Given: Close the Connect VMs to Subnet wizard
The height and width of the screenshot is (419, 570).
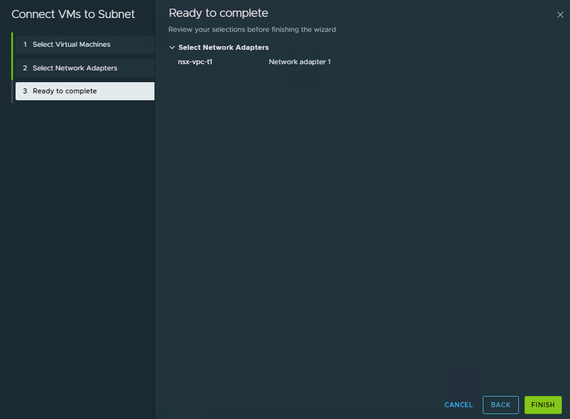Looking at the screenshot, I should 559,15.
